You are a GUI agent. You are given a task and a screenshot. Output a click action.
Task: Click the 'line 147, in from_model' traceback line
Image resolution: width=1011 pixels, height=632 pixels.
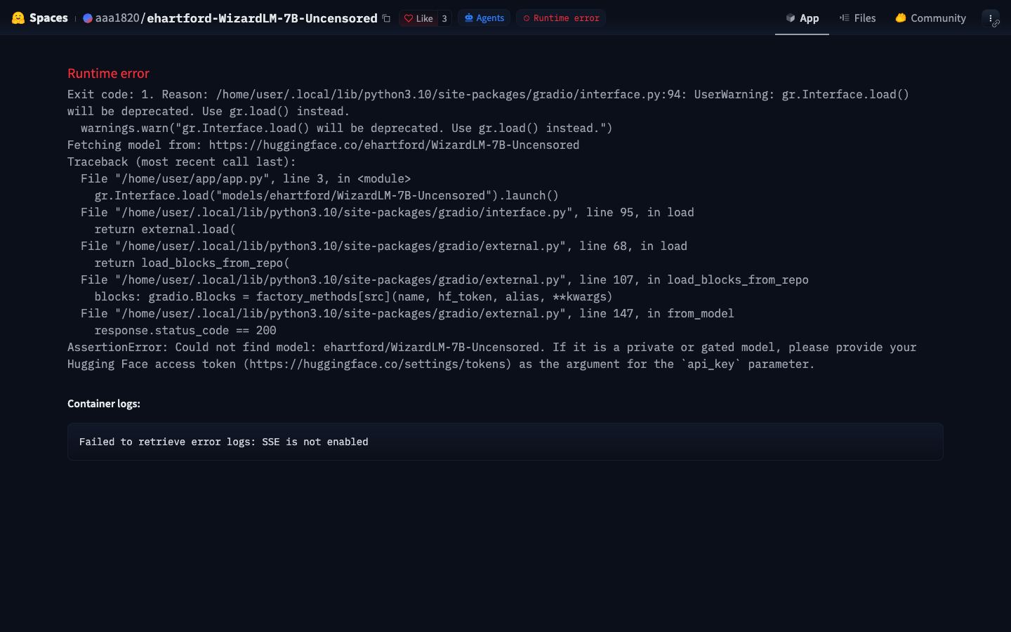click(x=407, y=313)
